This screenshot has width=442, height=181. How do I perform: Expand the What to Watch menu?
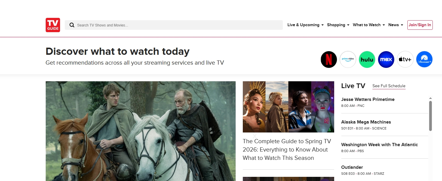[369, 25]
